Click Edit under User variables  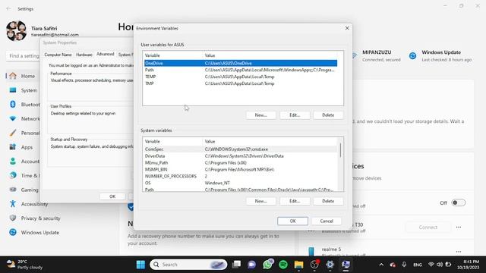(295, 115)
